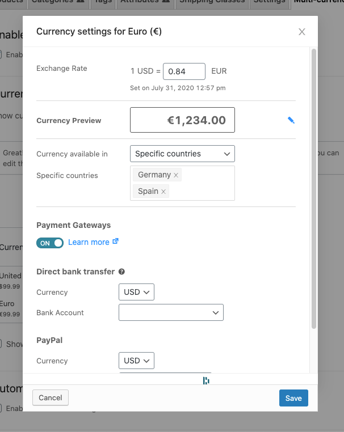Click the dialog's vertical scrollbar

point(314,187)
